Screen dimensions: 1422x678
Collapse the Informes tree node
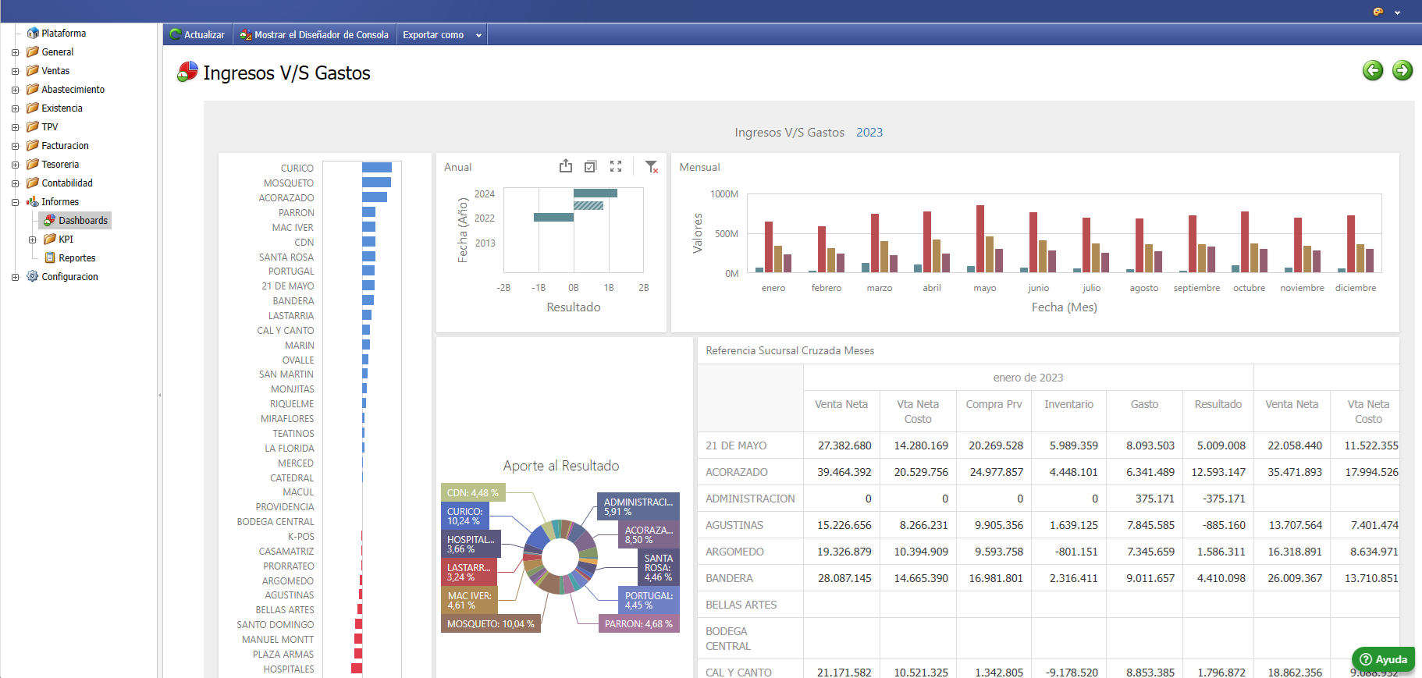tap(15, 202)
